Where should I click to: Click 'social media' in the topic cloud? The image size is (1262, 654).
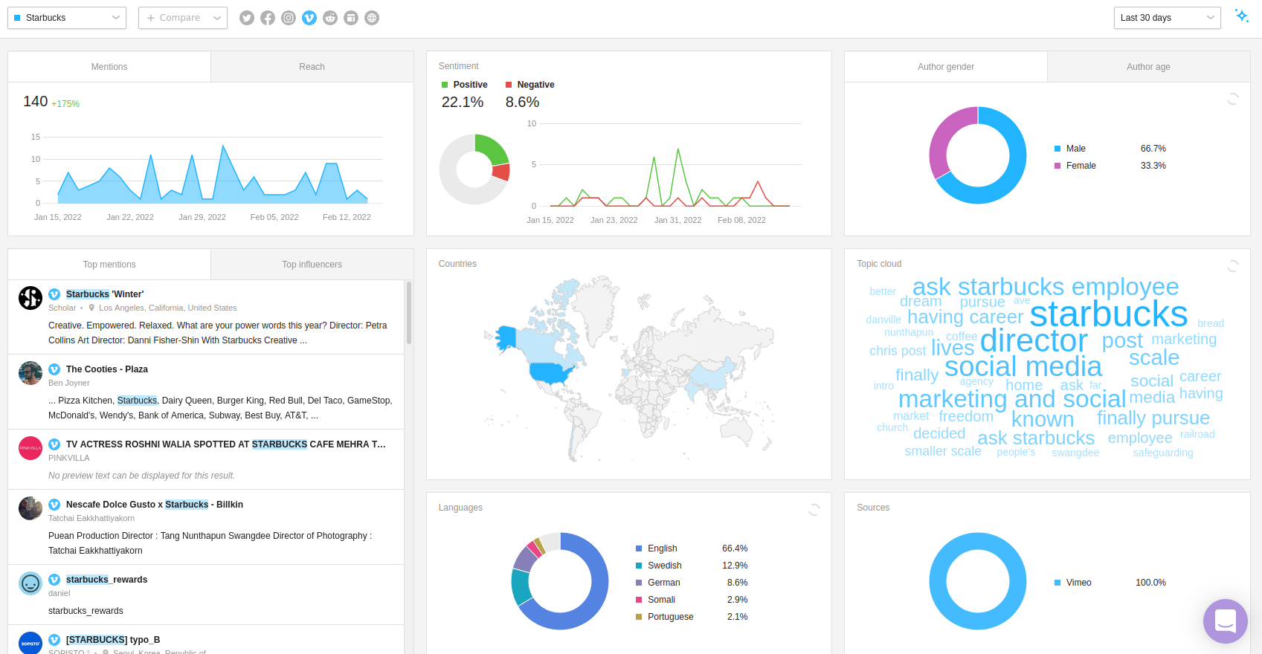[x=1023, y=366]
